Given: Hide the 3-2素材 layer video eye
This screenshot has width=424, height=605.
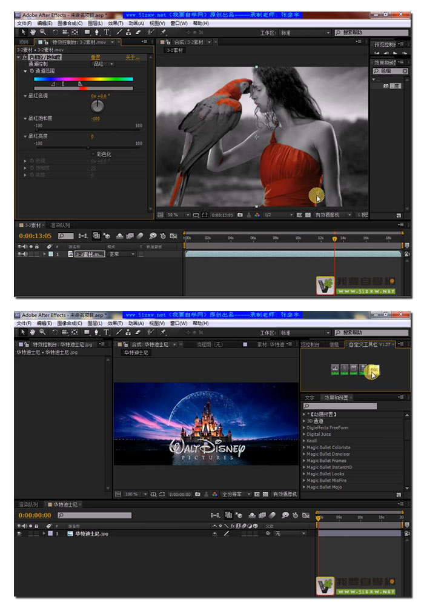Looking at the screenshot, I should pyautogui.click(x=19, y=254).
